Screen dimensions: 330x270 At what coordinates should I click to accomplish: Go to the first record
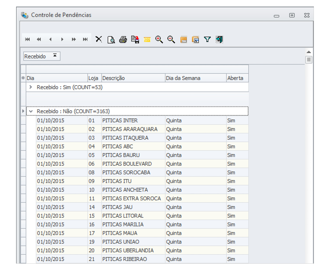[28, 39]
